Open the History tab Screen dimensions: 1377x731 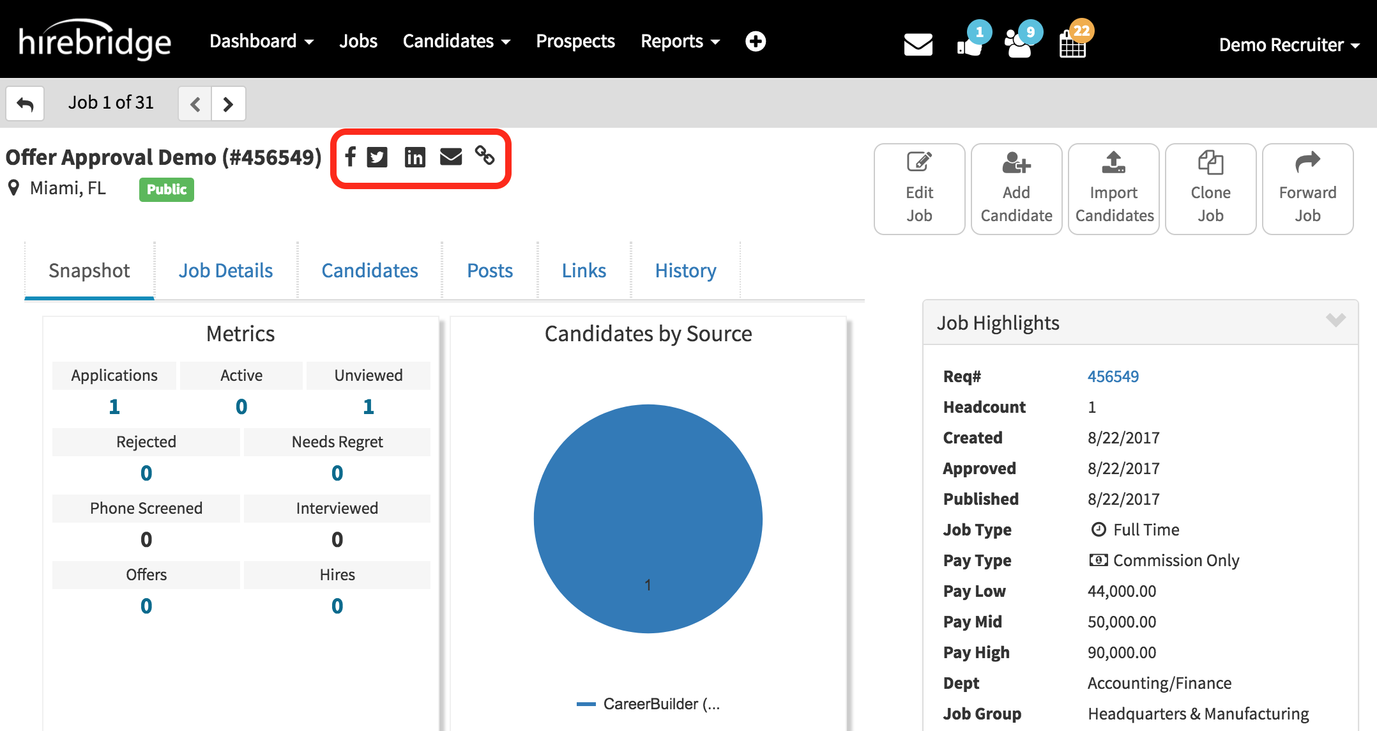(685, 270)
